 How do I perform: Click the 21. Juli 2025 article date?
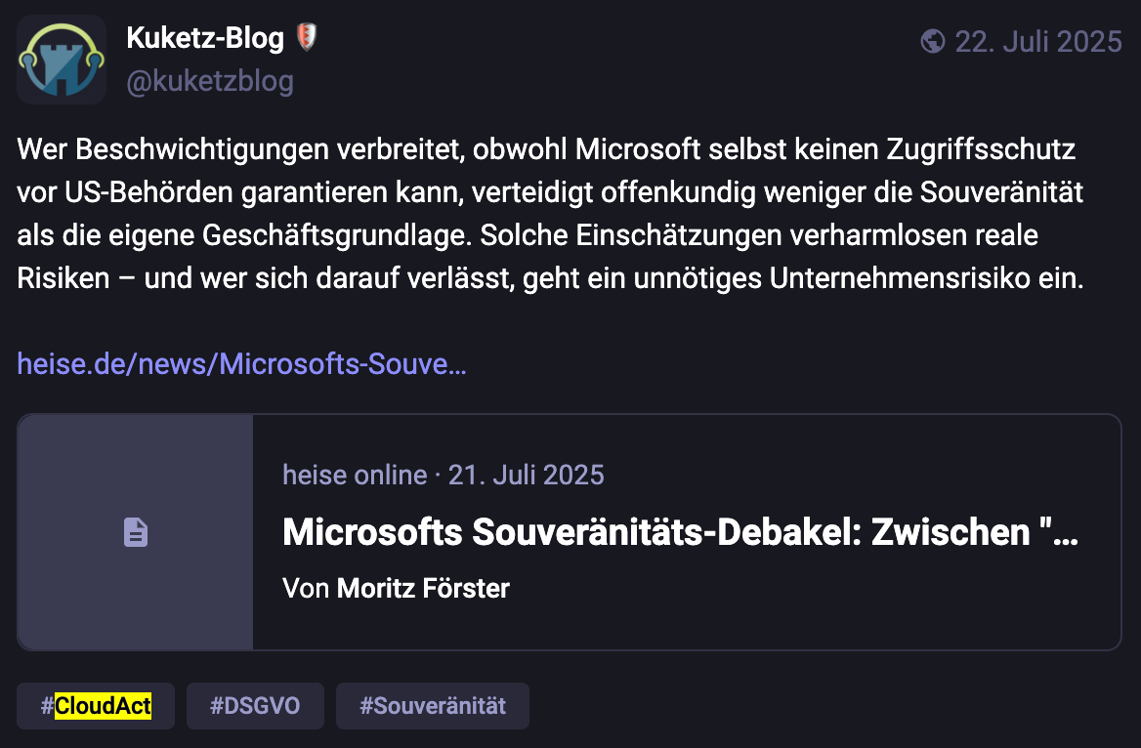[527, 476]
